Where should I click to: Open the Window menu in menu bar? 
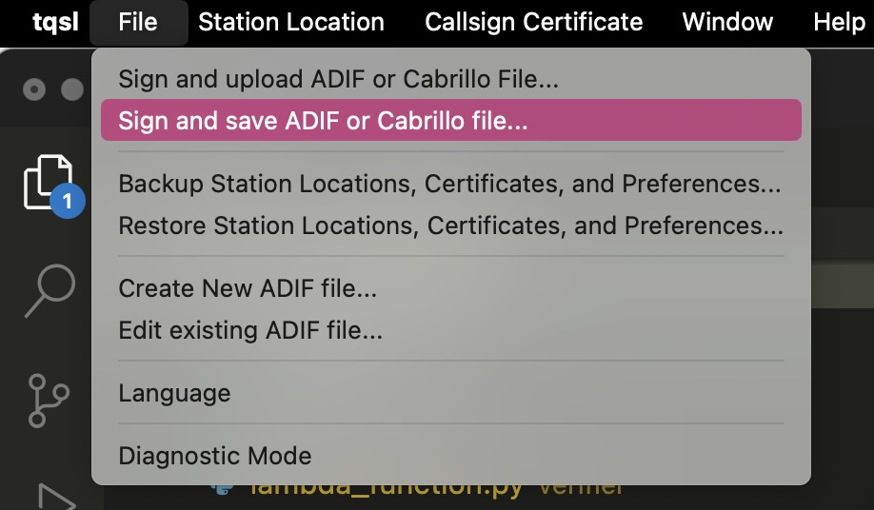pyautogui.click(x=727, y=22)
